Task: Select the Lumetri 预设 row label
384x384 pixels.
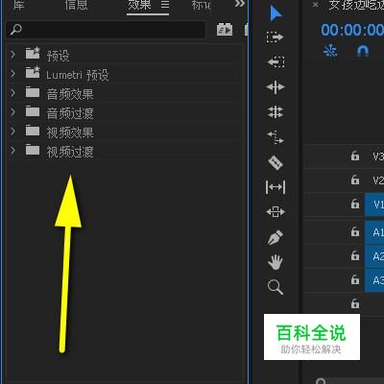Action: 78,75
